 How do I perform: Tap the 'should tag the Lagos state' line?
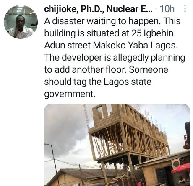pos(98,82)
